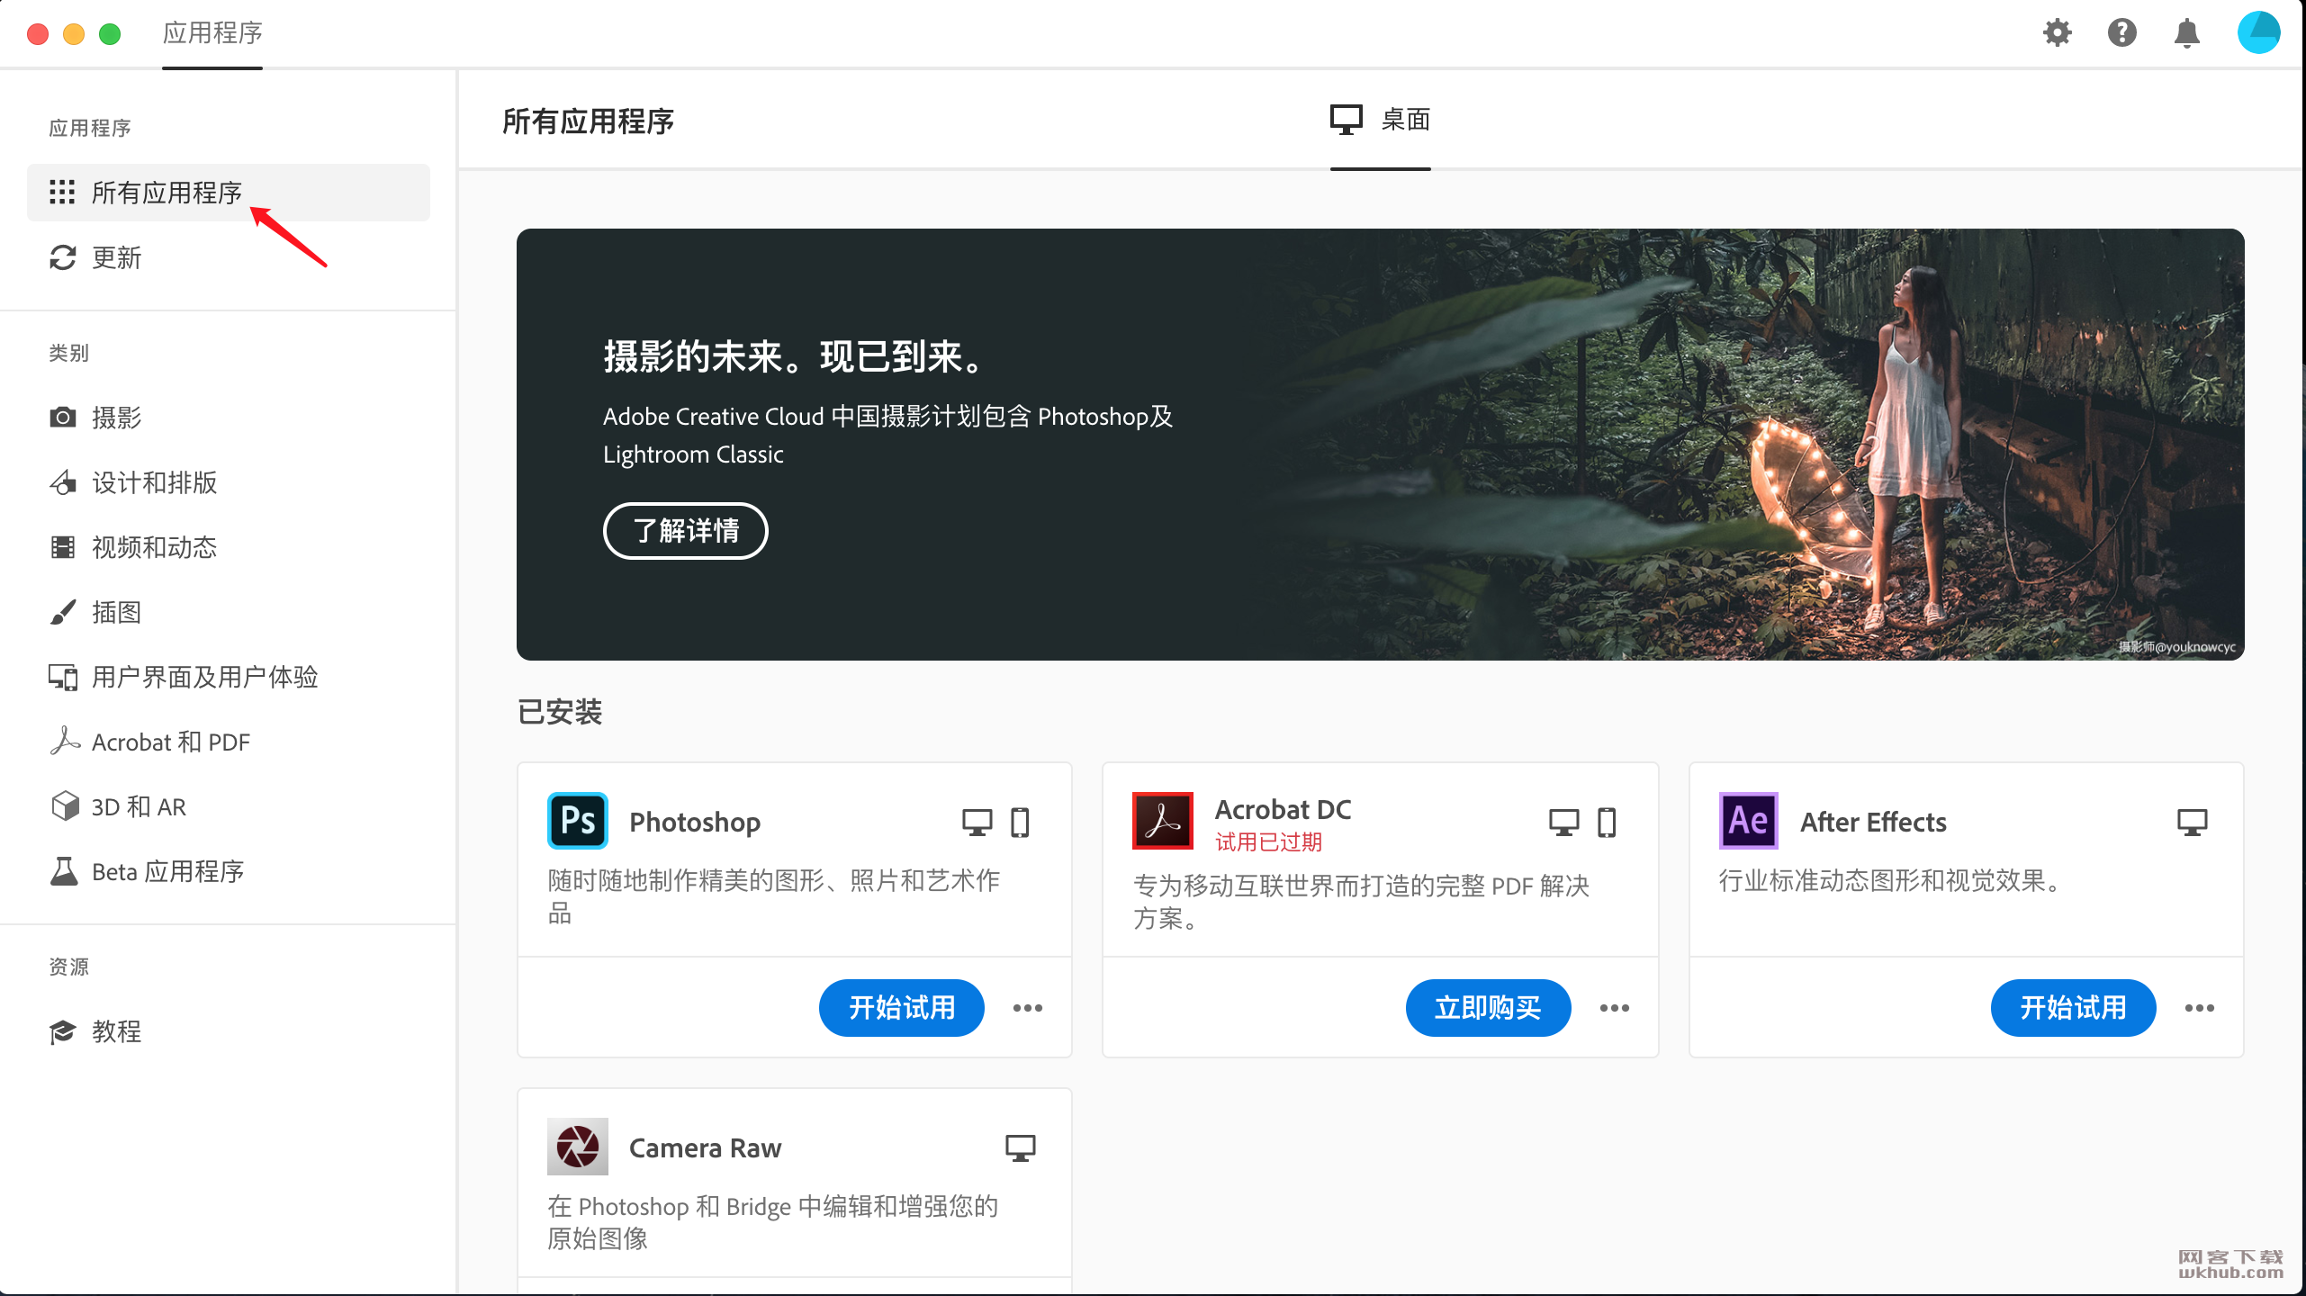Click Camera Raw's desktop platform icon
This screenshot has width=2306, height=1296.
(x=1020, y=1147)
